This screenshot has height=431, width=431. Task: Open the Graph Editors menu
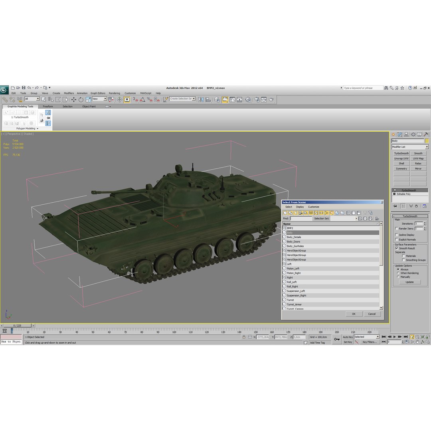point(98,93)
